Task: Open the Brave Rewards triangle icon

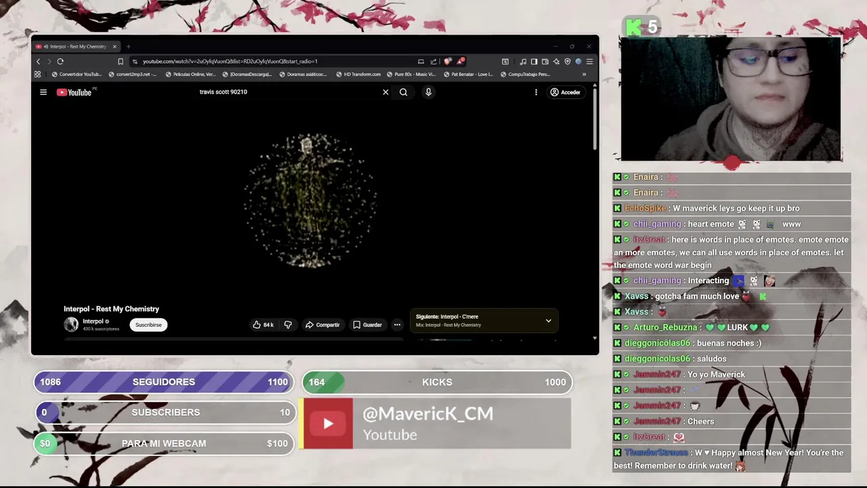Action: tap(461, 62)
